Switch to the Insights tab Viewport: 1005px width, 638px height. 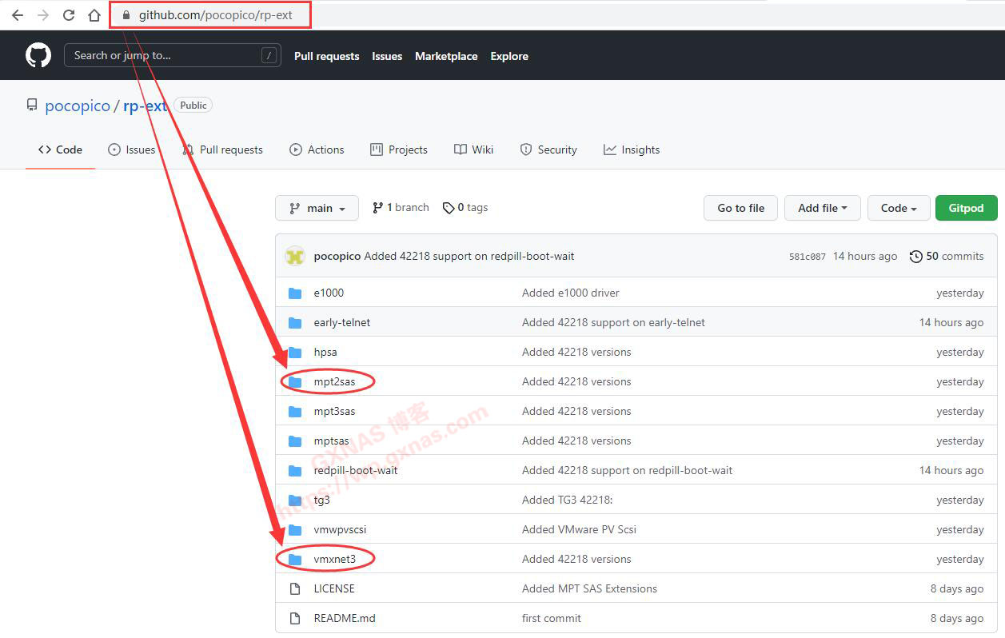[632, 150]
